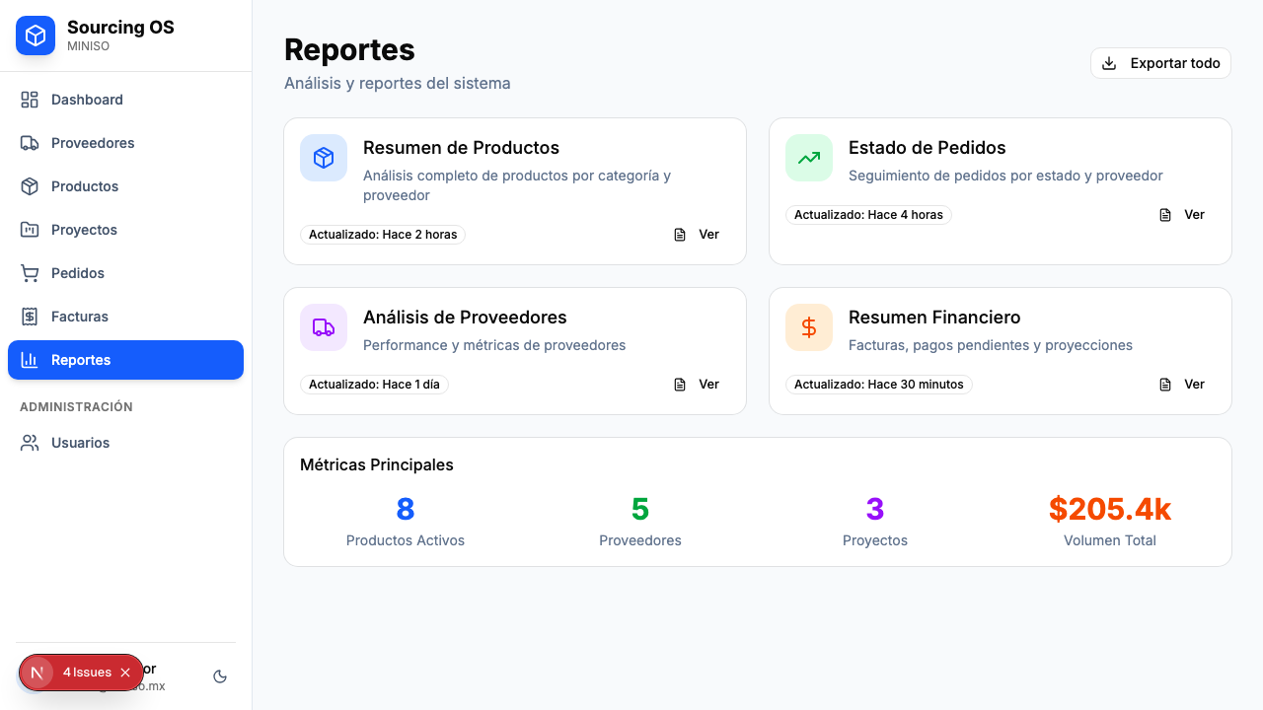Click Ver on Análisis de Proveedores card

pyautogui.click(x=697, y=385)
